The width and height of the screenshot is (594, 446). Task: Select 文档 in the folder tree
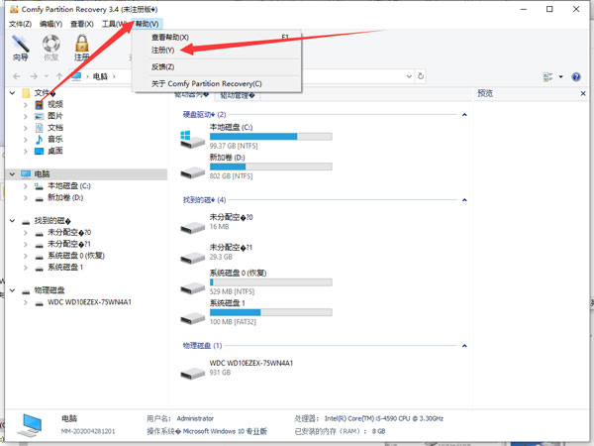pos(55,128)
